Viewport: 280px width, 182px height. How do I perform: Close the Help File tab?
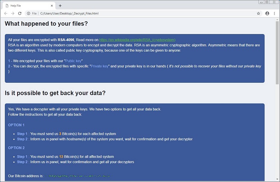pos(52,6)
